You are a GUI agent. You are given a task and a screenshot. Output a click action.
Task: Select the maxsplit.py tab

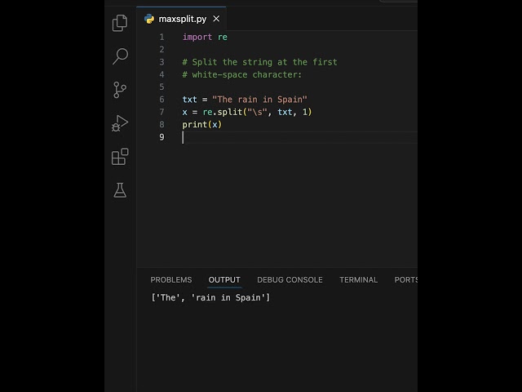tap(181, 19)
